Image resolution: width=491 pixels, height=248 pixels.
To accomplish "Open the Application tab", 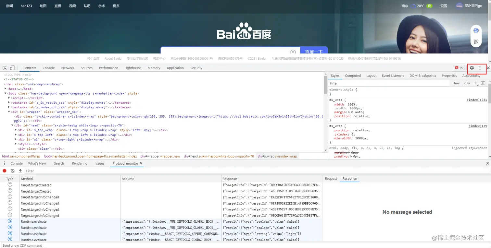I will 175,68.
